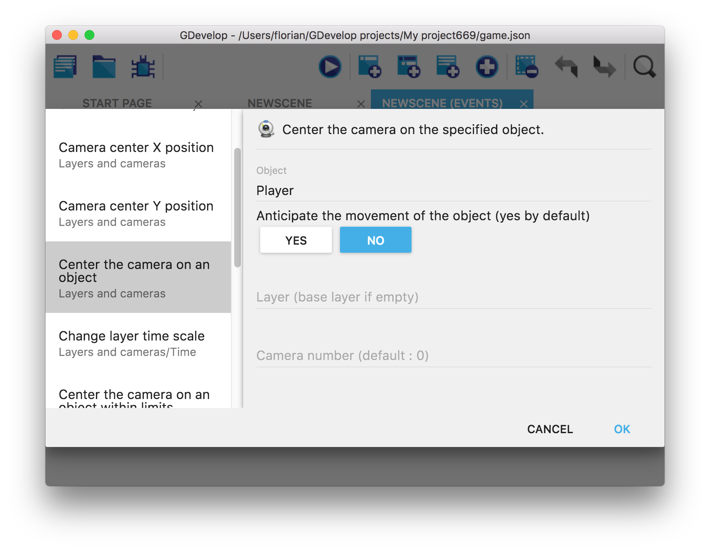The height and width of the screenshot is (551, 710).
Task: Click the circular plus add icon
Action: coord(487,67)
